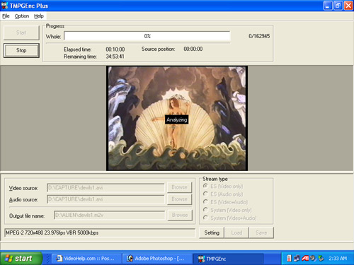Open the File menu
The width and height of the screenshot is (354, 265).
pos(6,16)
